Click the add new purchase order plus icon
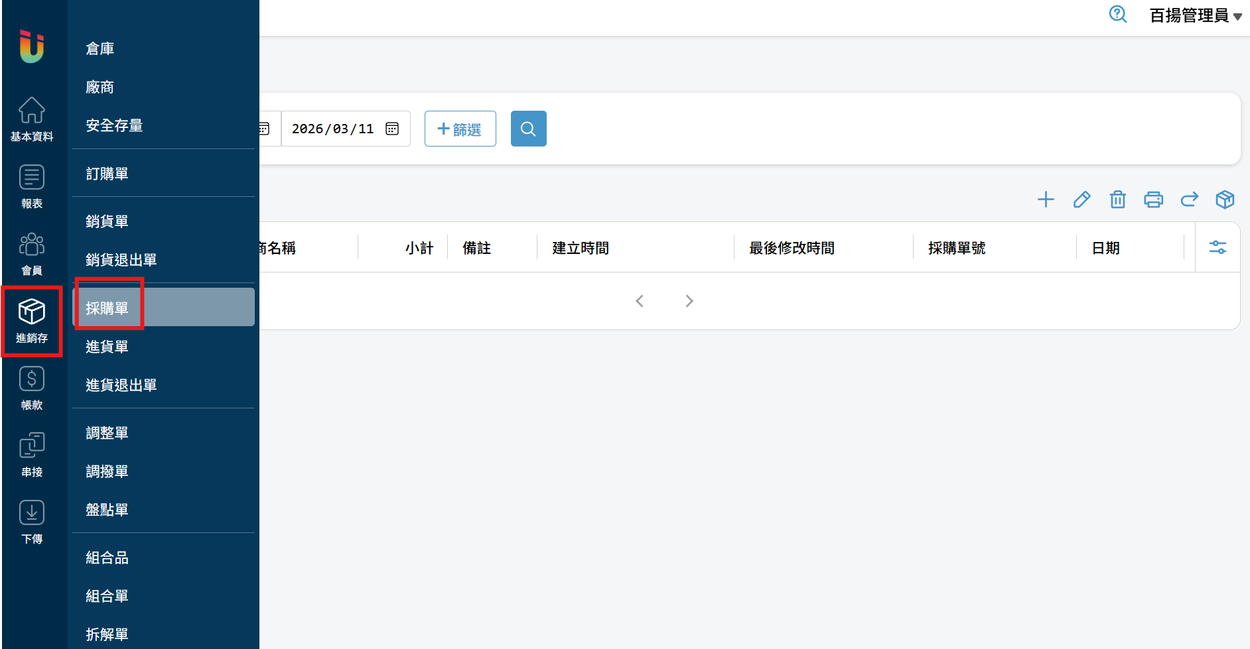 pos(1046,200)
